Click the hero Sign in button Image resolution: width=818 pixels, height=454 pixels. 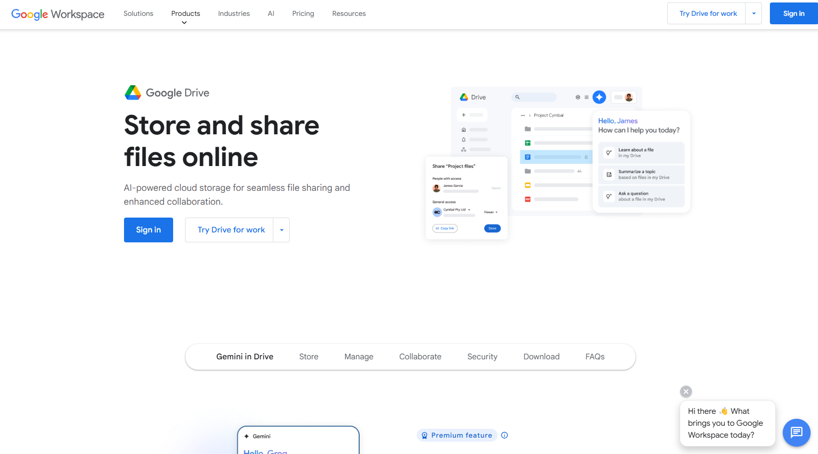(148, 230)
